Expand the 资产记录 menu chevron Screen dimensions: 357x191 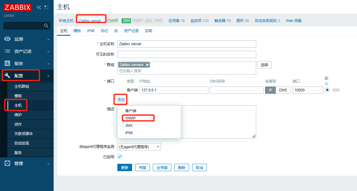click(48, 52)
